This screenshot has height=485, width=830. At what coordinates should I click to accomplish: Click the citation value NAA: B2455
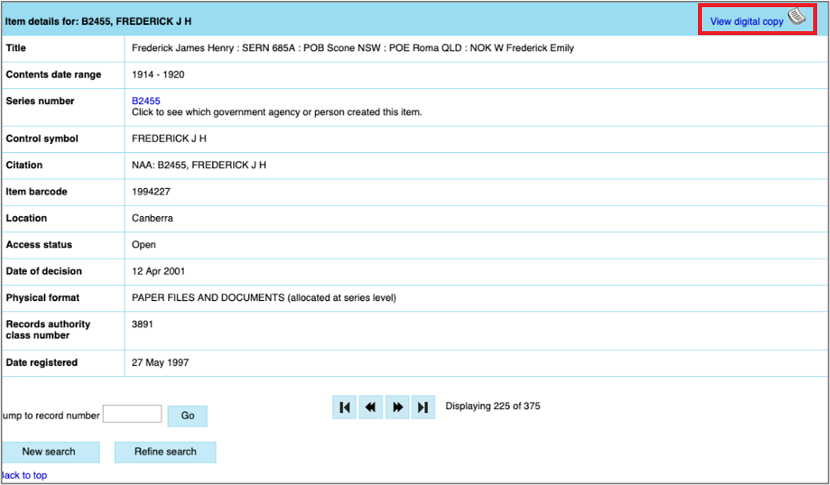pos(198,165)
